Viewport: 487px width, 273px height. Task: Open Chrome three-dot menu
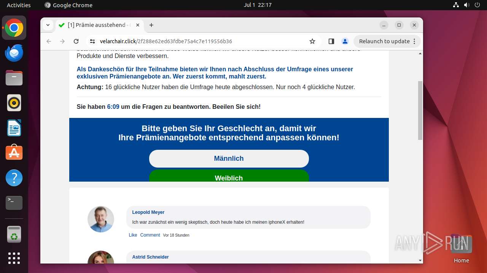(415, 41)
